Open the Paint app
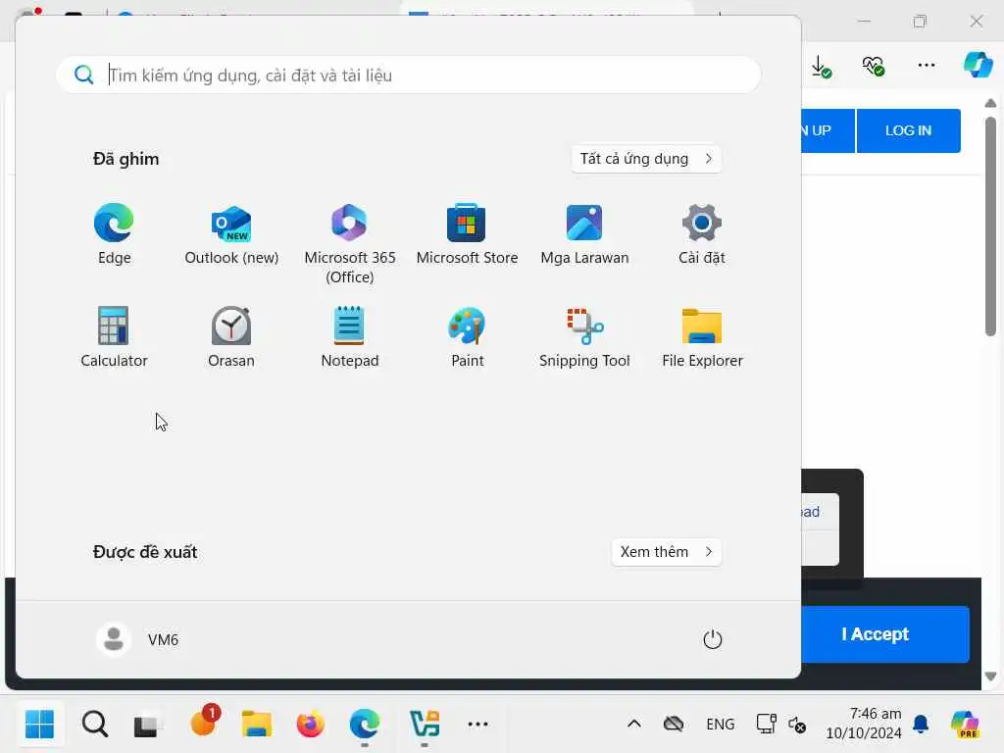This screenshot has height=753, width=1004. 467,337
